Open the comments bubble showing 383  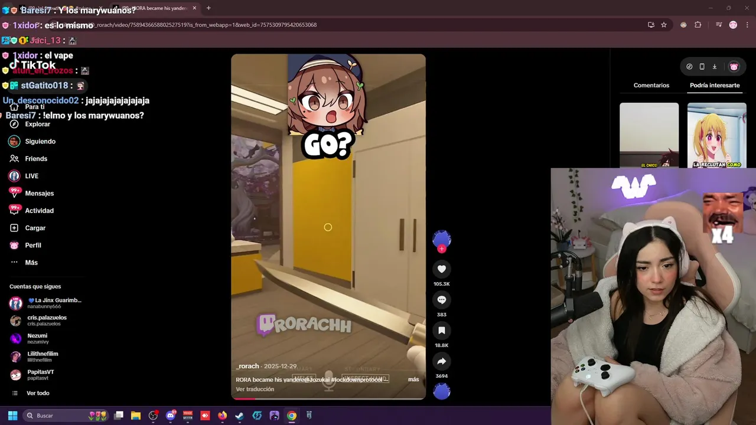pos(441,300)
